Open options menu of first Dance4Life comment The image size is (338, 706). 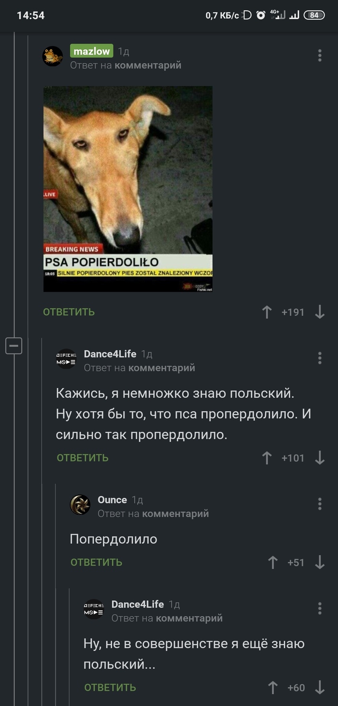tap(320, 358)
